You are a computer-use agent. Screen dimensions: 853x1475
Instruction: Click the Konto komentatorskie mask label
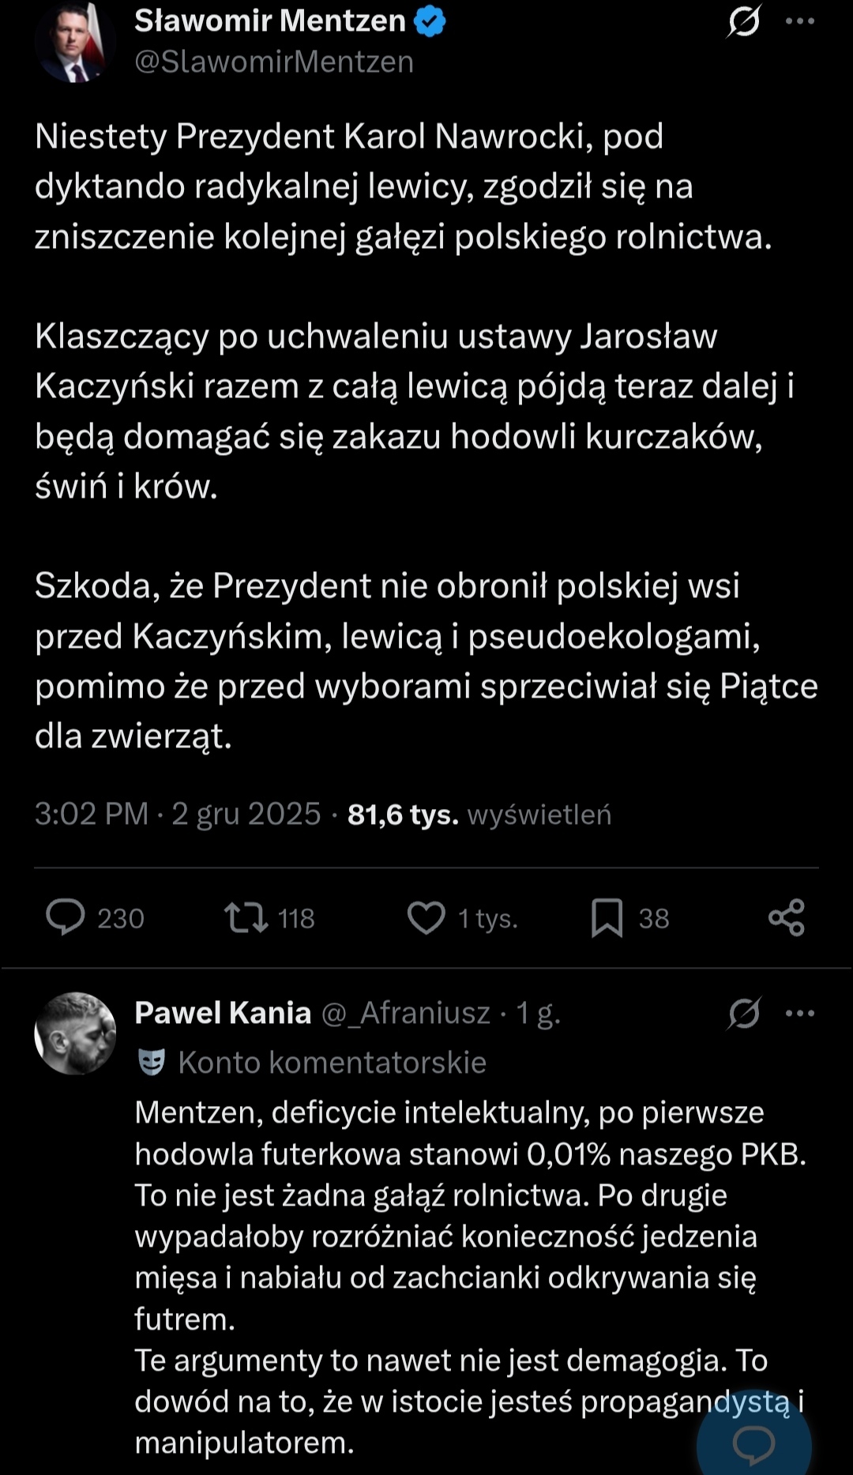pyautogui.click(x=313, y=1063)
